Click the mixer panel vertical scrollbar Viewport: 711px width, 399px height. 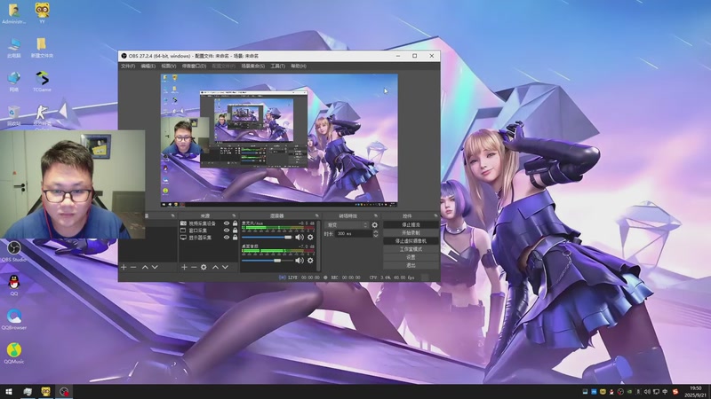(x=318, y=246)
